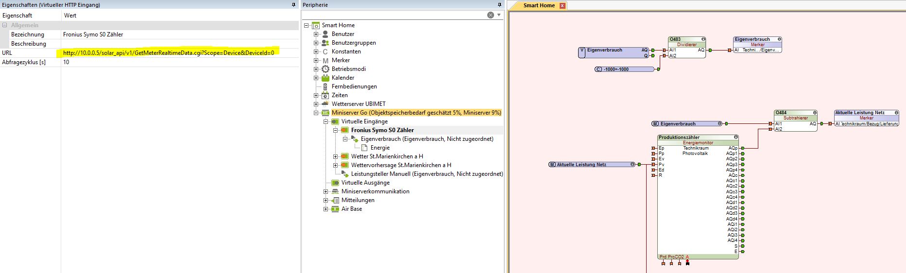906x273 pixels.
Task: Click the Wetter St.Marienkirchen a H icon
Action: pyautogui.click(x=345, y=156)
